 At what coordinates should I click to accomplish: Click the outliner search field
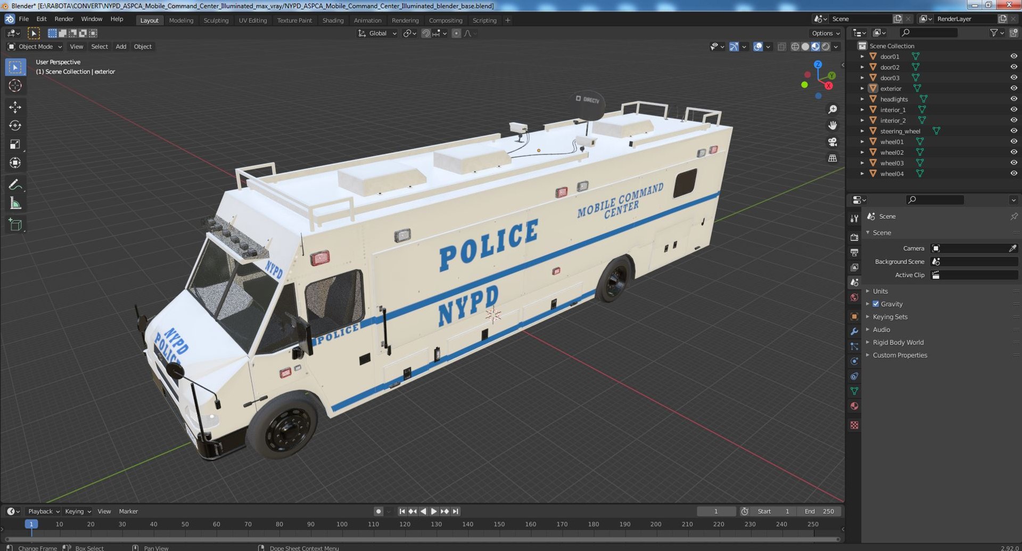point(929,33)
